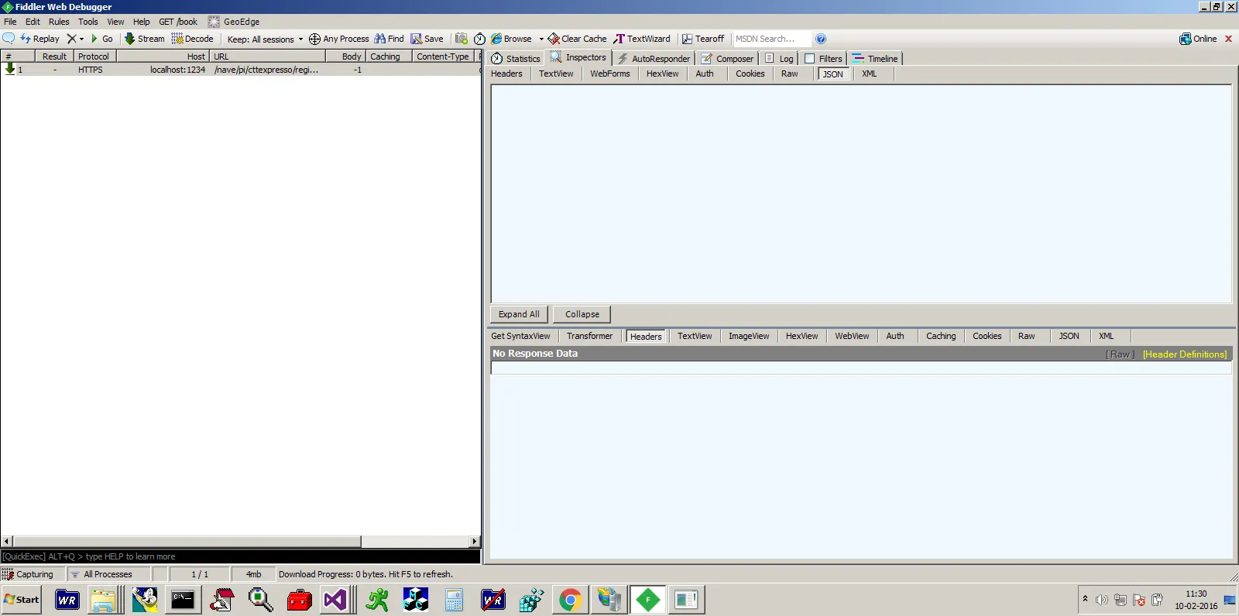
Task: Open Google Chrome from the taskbar
Action: 570,600
